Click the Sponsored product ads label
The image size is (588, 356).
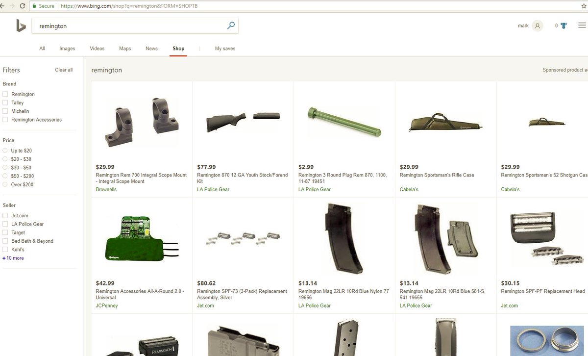click(x=565, y=70)
